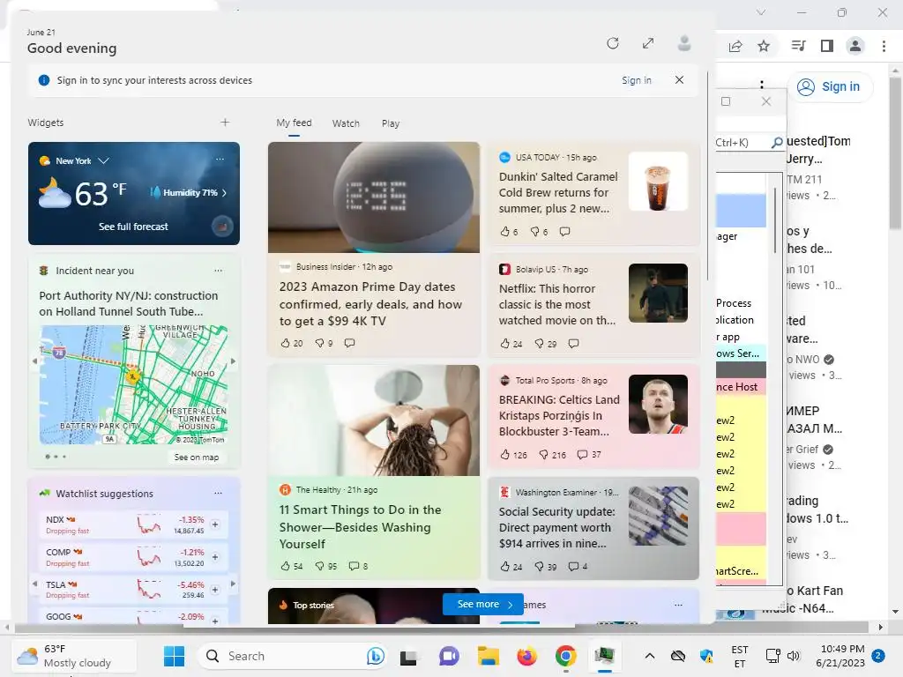Screen dimensions: 903x677
Task: Add COMP to watchlist
Action: pos(215,557)
